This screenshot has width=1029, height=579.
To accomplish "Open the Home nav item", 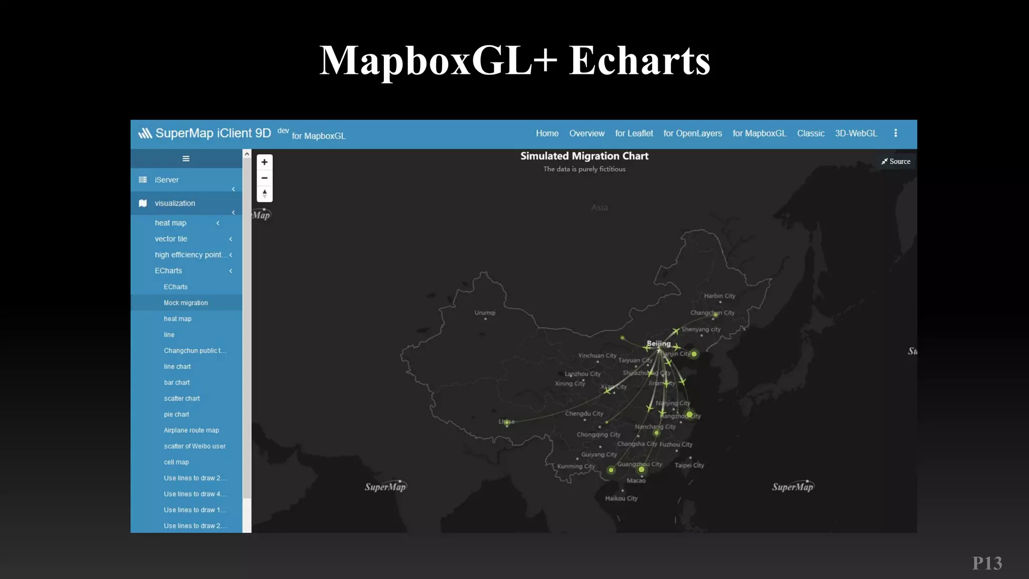I will pyautogui.click(x=547, y=133).
